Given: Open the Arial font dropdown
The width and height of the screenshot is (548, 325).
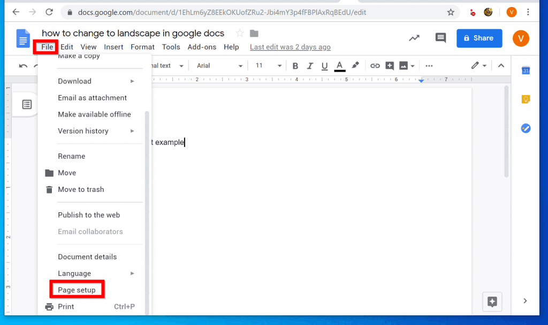Looking at the screenshot, I should (x=219, y=66).
